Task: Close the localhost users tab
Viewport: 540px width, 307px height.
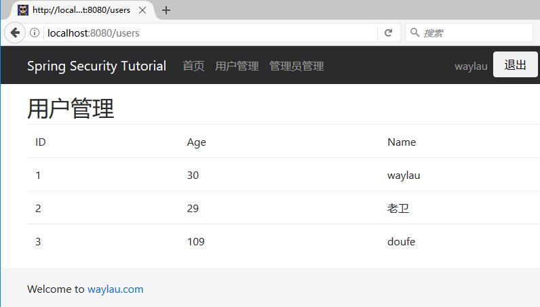Action: [x=142, y=10]
